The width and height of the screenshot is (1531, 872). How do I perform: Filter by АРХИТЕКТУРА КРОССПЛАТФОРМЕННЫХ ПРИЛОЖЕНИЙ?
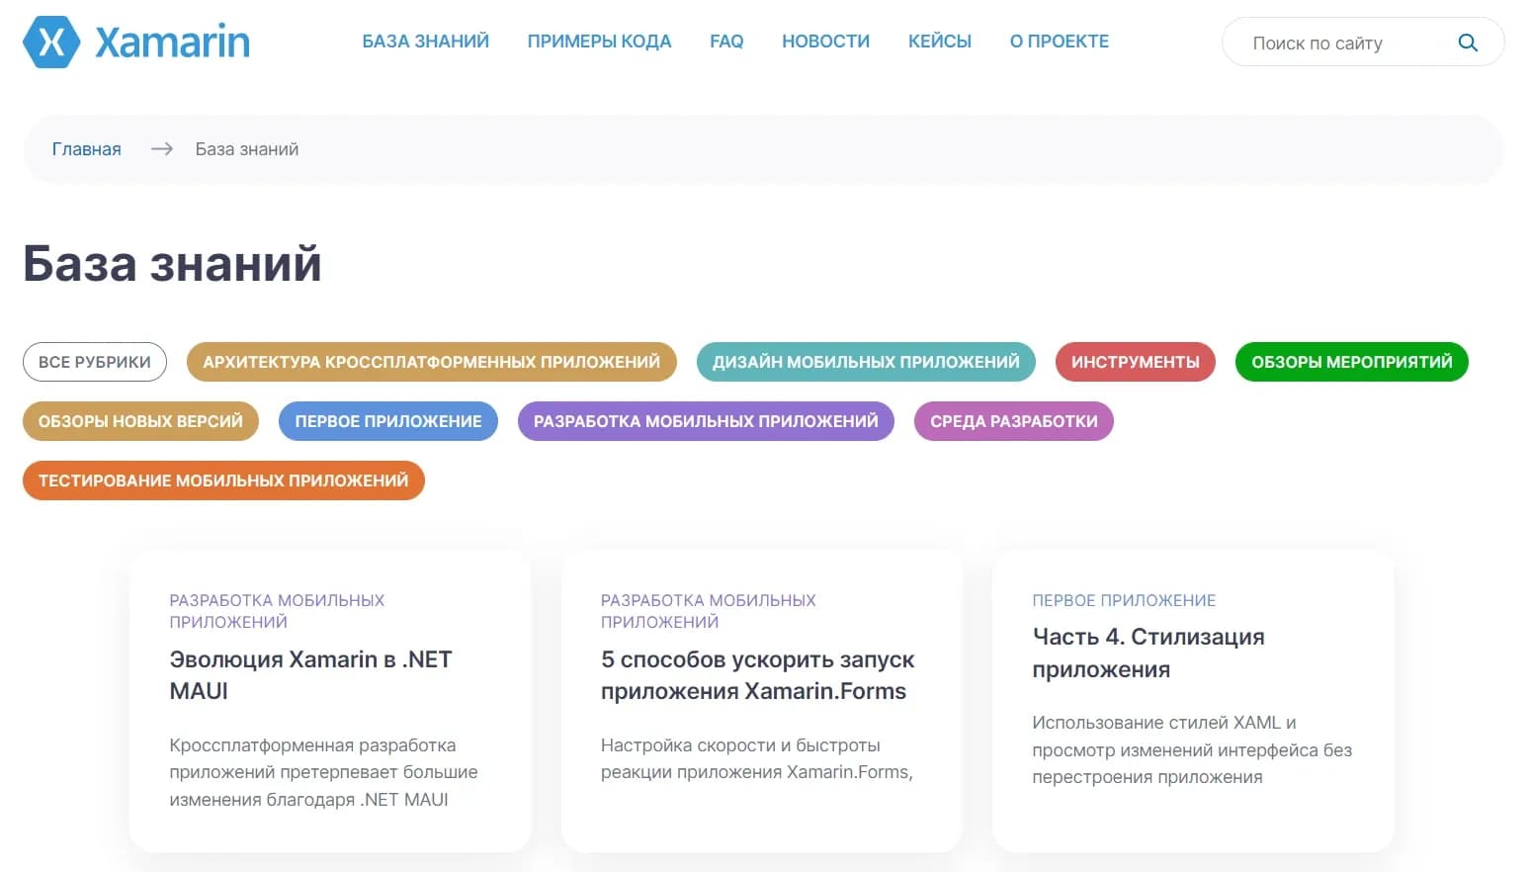431,362
